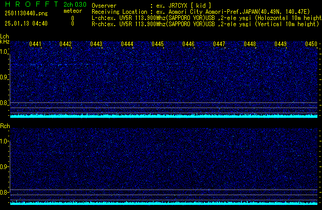This screenshot has width=322, height=210.
Task: Click the timestamp 25.01.13 04:40
Action: 26,24
